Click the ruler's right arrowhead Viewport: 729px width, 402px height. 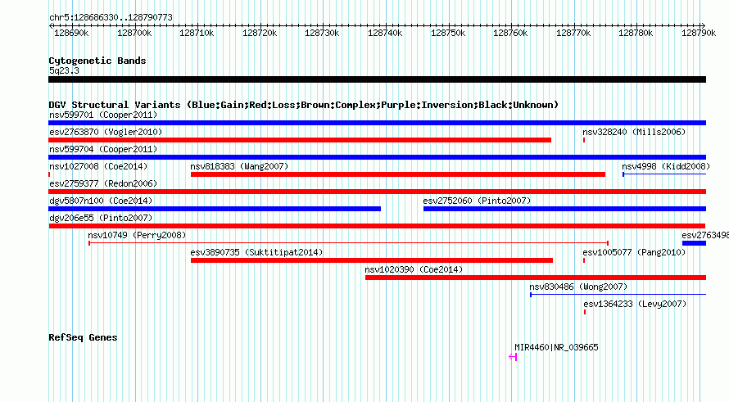coord(704,25)
